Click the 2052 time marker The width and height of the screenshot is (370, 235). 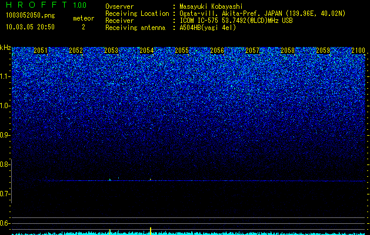76,51
